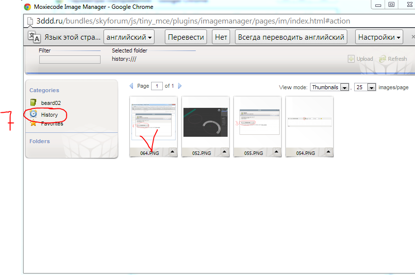The width and height of the screenshot is (415, 275).
Task: Click the 064.PNG file name
Action: (150, 153)
